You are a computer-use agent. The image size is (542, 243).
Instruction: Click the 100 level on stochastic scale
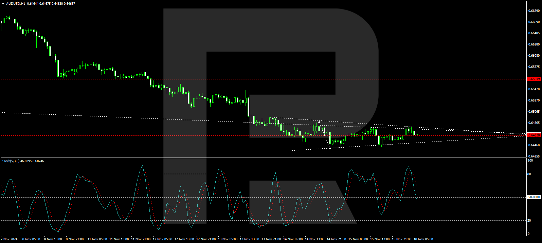coord(530,161)
